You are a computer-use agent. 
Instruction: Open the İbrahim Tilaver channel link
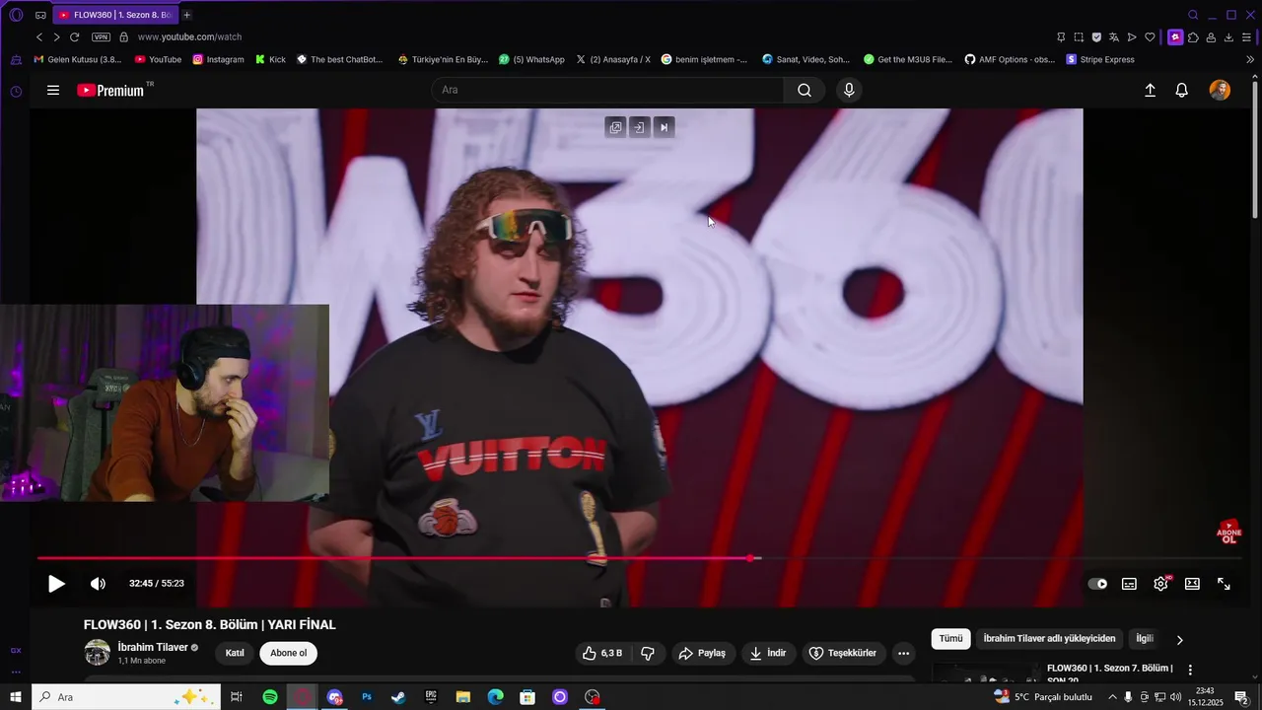(x=153, y=647)
